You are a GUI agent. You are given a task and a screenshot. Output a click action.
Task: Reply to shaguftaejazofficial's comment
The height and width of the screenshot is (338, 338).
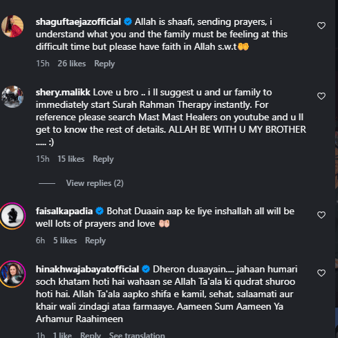(x=104, y=64)
